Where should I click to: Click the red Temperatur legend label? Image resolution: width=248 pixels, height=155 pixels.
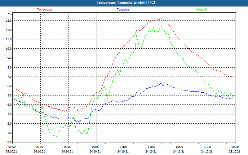(x=45, y=10)
